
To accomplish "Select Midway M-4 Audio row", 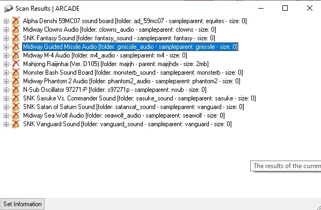I will 105,55.
